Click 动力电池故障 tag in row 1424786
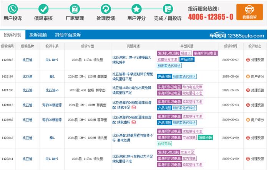 (x=192, y=87)
